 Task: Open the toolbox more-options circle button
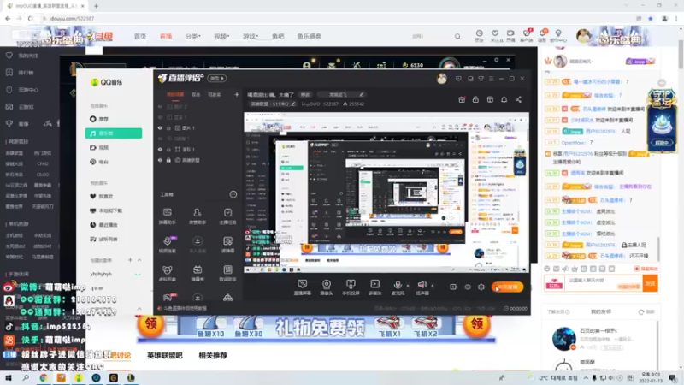pyautogui.click(x=233, y=194)
